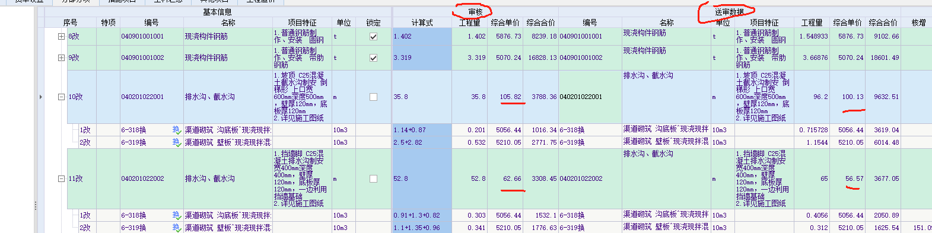Click the 排水沟、截水沟 name cell in row 11改
Screen dimensions: 932x233
(228, 178)
